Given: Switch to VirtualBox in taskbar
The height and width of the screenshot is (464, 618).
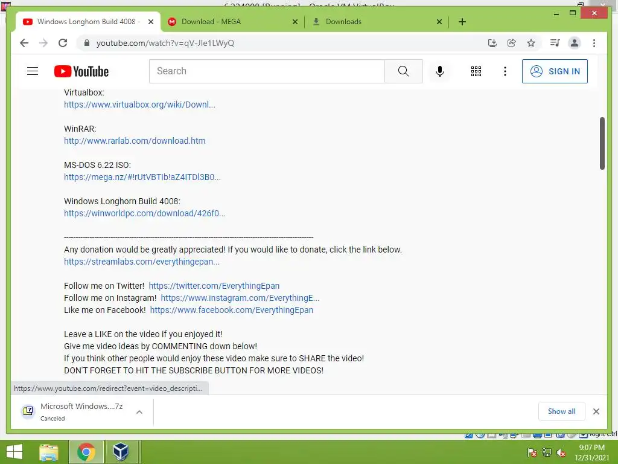Looking at the screenshot, I should point(121,452).
